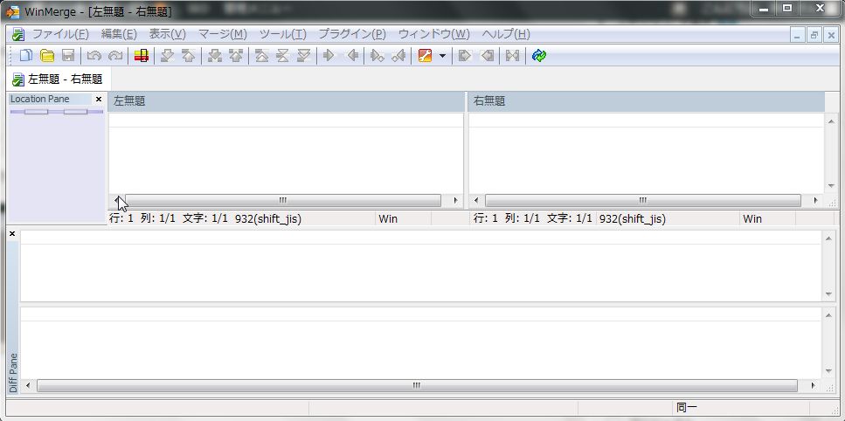Copy difference to the left
The image size is (845, 421).
(x=352, y=55)
